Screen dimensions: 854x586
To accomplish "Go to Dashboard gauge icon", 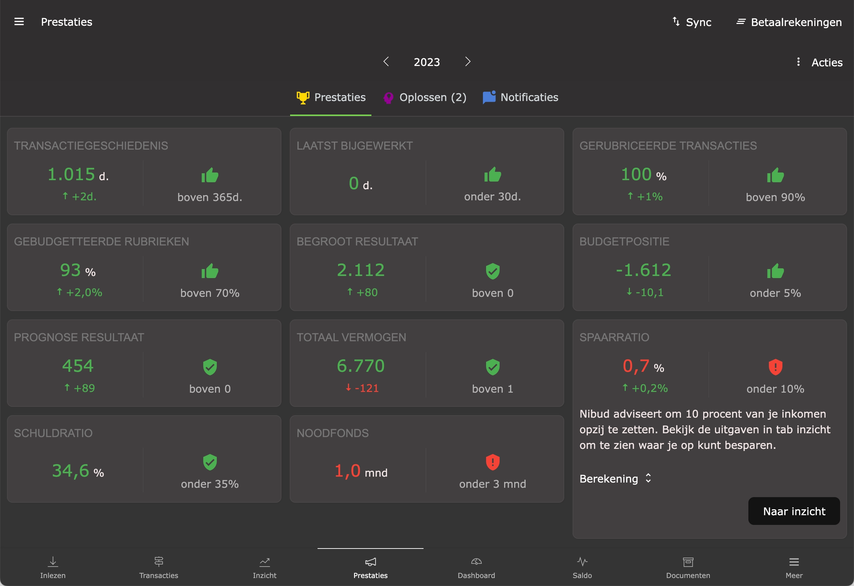I will coord(476,561).
